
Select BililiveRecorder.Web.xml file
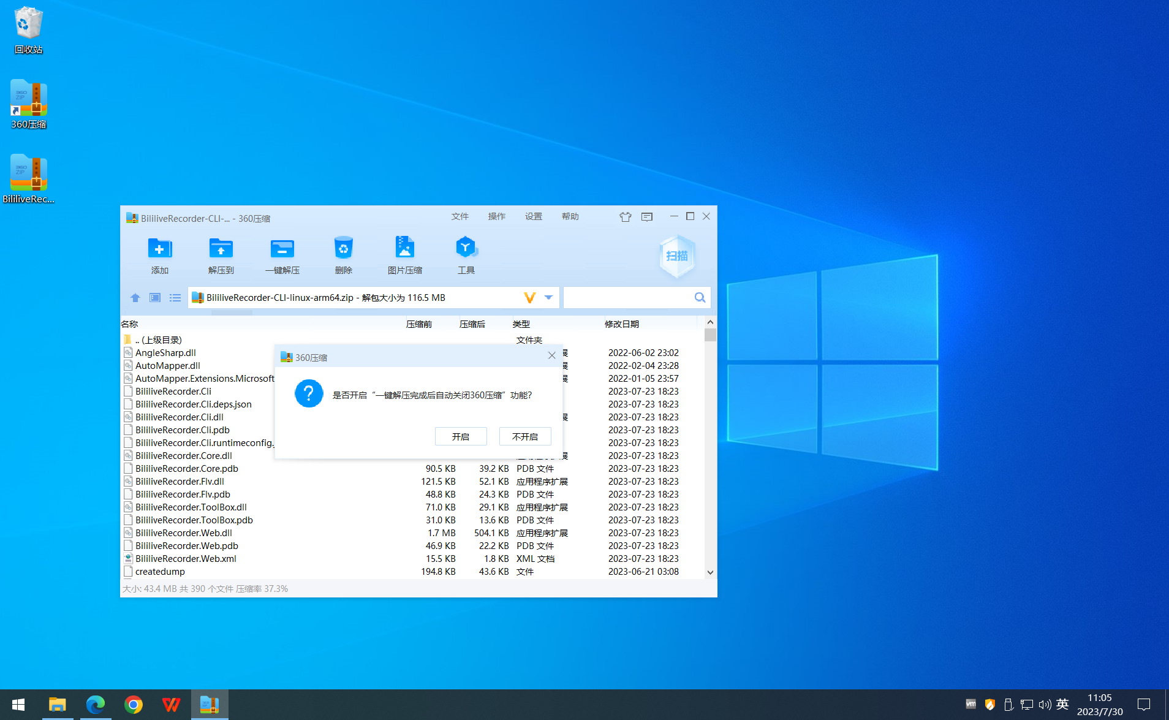412,559
